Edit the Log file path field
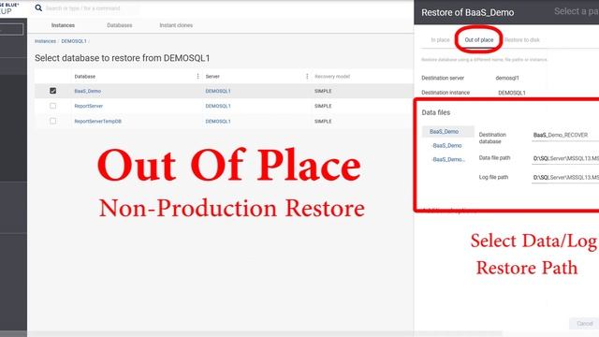Image resolution: width=599 pixels, height=337 pixels. point(565,177)
